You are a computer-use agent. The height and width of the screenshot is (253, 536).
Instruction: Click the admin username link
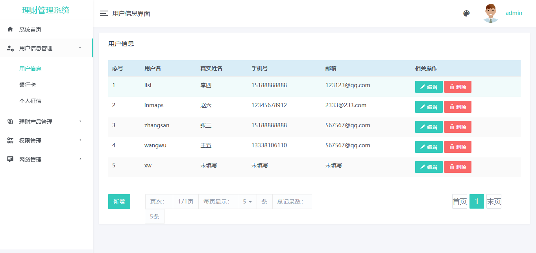(514, 13)
